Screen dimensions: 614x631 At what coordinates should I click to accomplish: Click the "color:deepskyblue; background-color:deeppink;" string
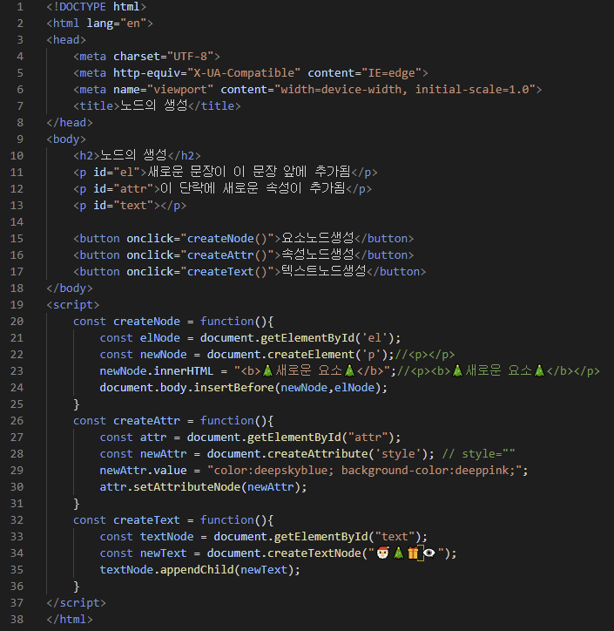pos(365,470)
